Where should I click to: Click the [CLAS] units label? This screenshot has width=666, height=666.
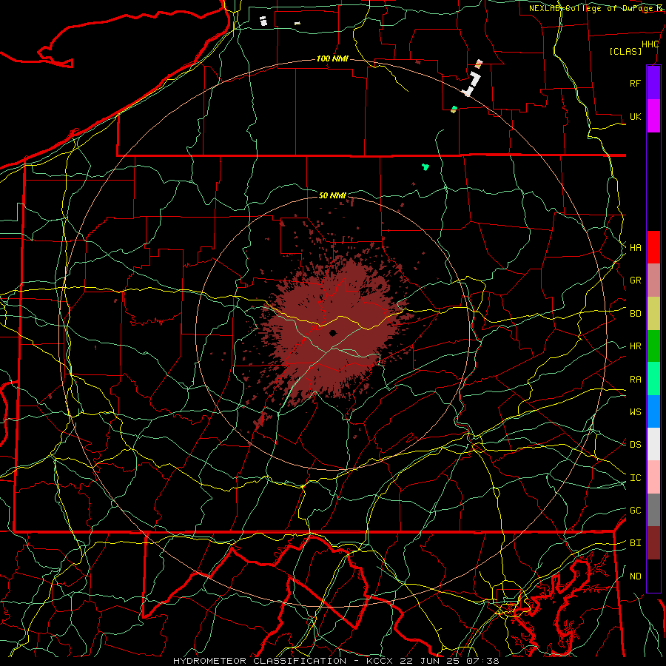click(x=625, y=51)
